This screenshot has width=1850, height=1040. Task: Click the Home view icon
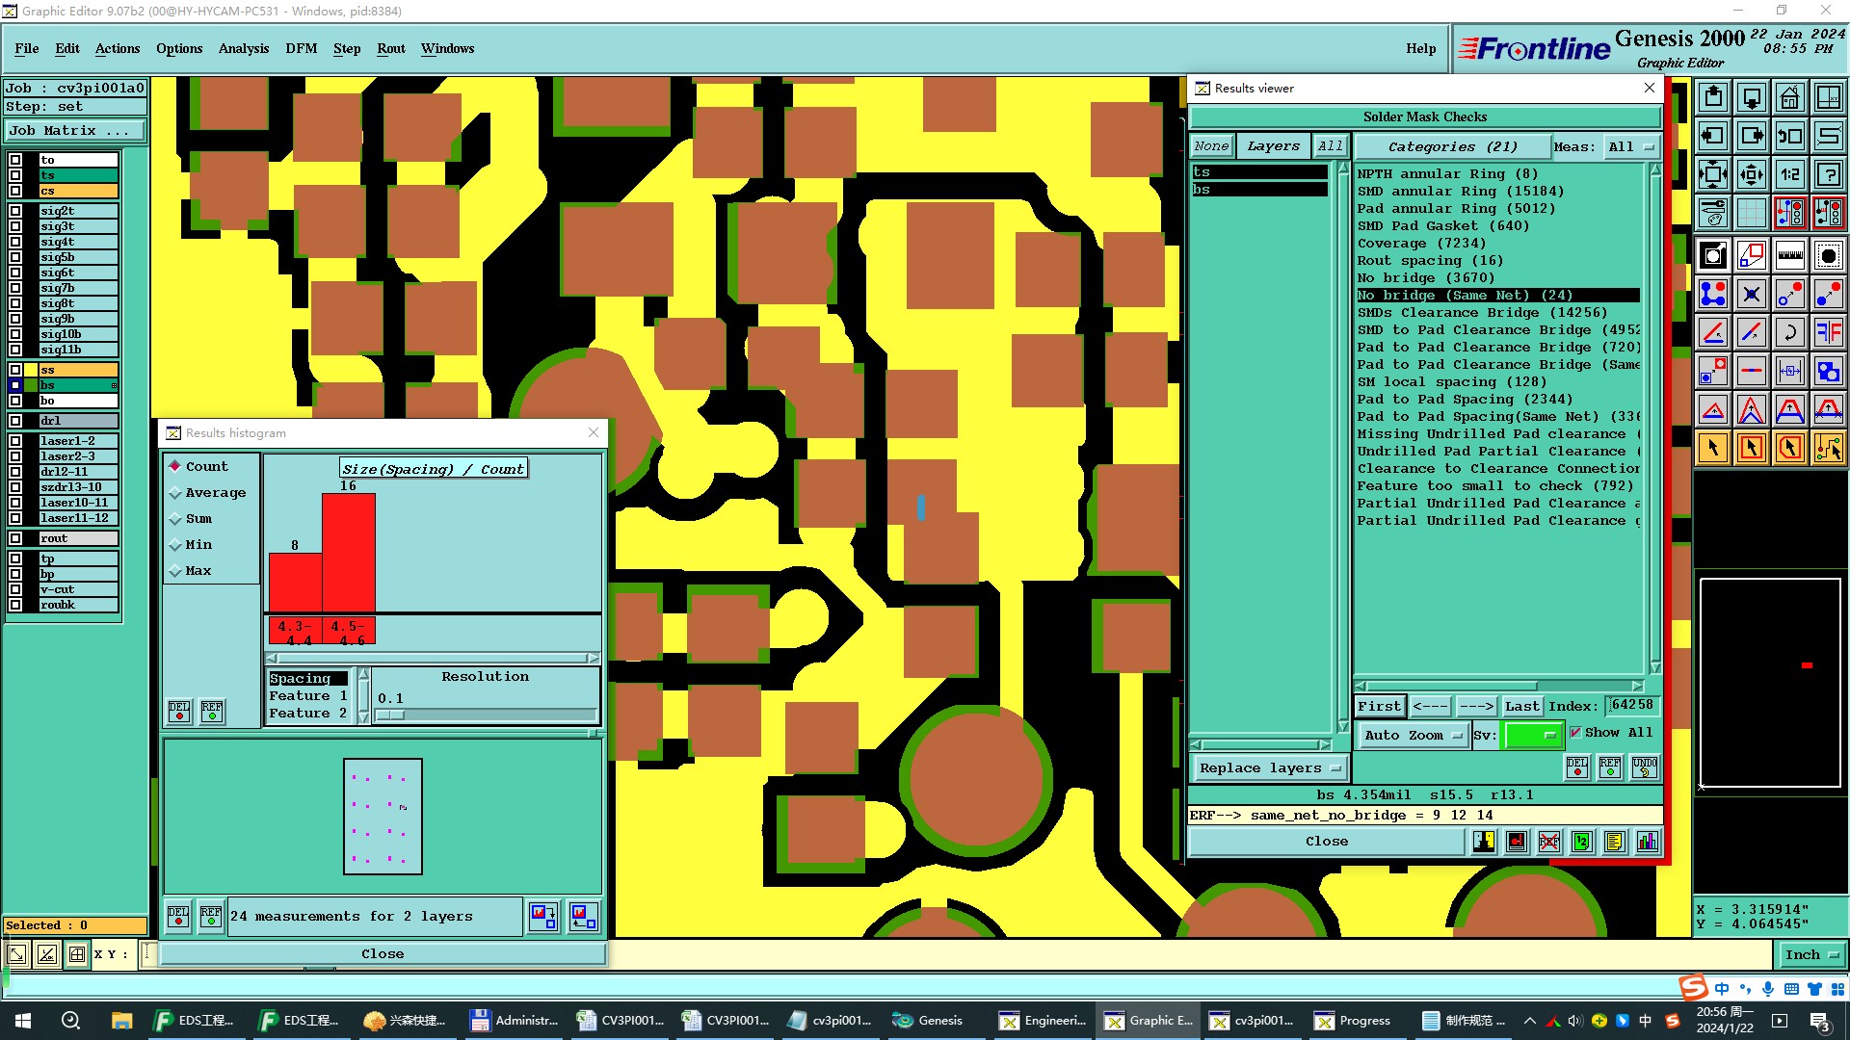point(1789,97)
